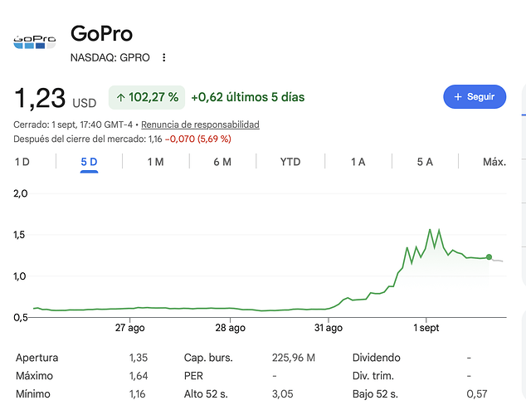526x415 pixels.
Task: Follow GoPro with the Seguir button
Action: point(475,96)
